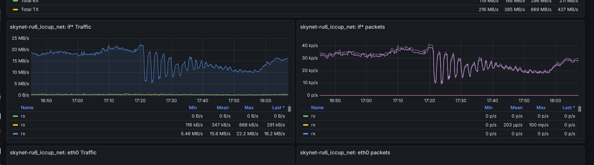Screen dimensions: 594x165
Task: Click yellow series color swatch in packets legend
Action: (x=306, y=125)
